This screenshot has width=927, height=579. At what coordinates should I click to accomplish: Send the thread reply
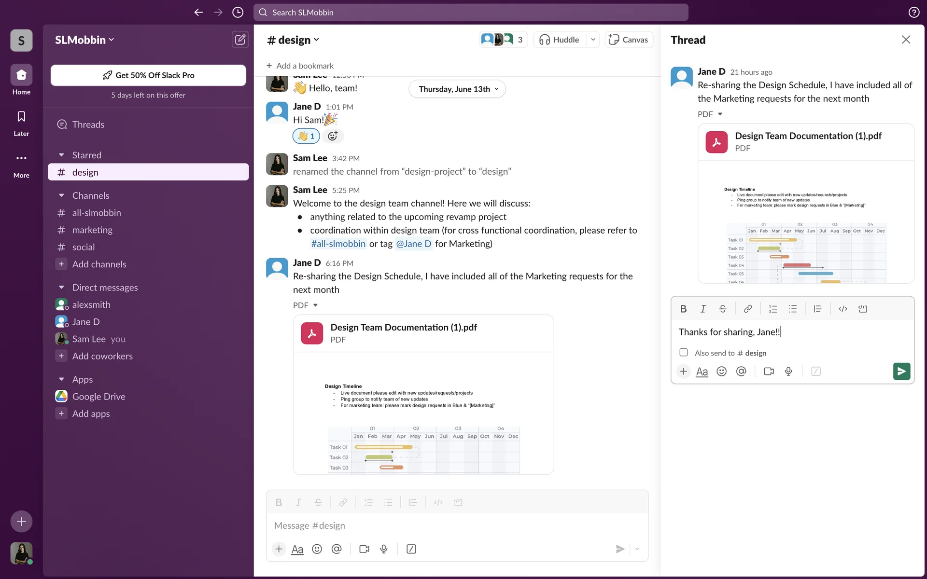[x=901, y=371]
